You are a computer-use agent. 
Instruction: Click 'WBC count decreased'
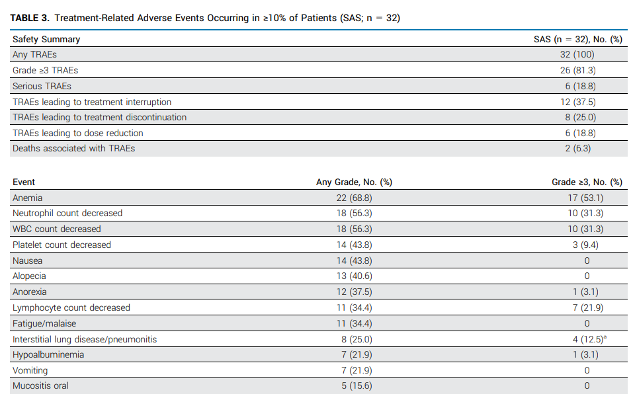click(57, 229)
